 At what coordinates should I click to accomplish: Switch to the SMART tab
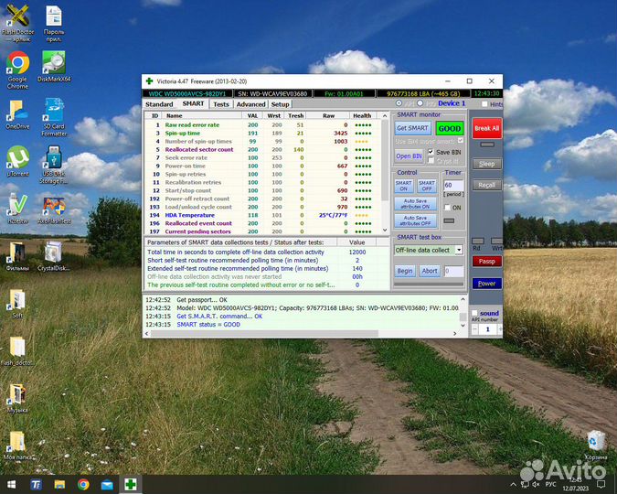193,103
